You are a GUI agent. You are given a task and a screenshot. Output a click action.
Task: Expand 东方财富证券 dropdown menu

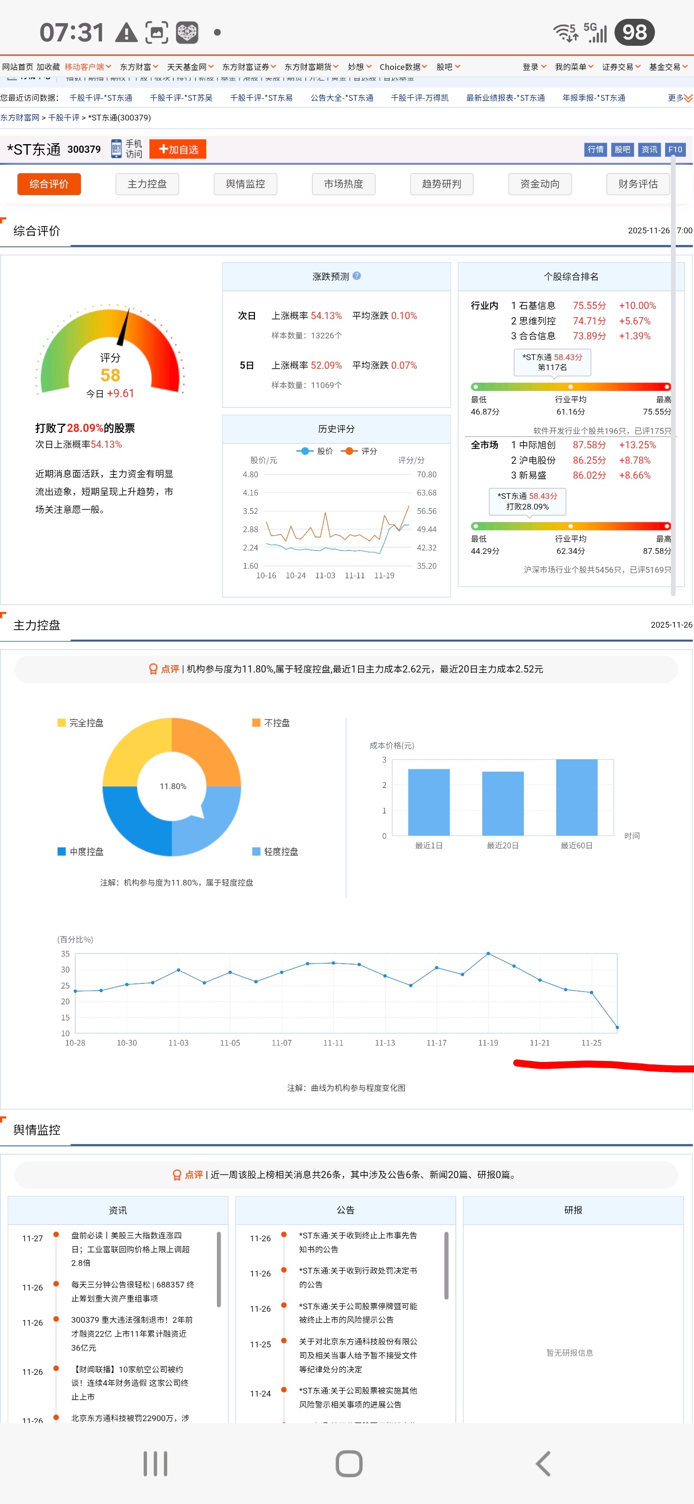(249, 67)
